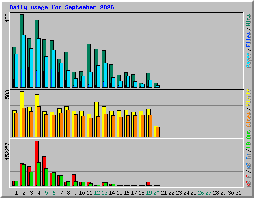Viewport: 254px width, 198px height.
Task: Select the orange Sites bar for day 8
Action: click(x=68, y=123)
